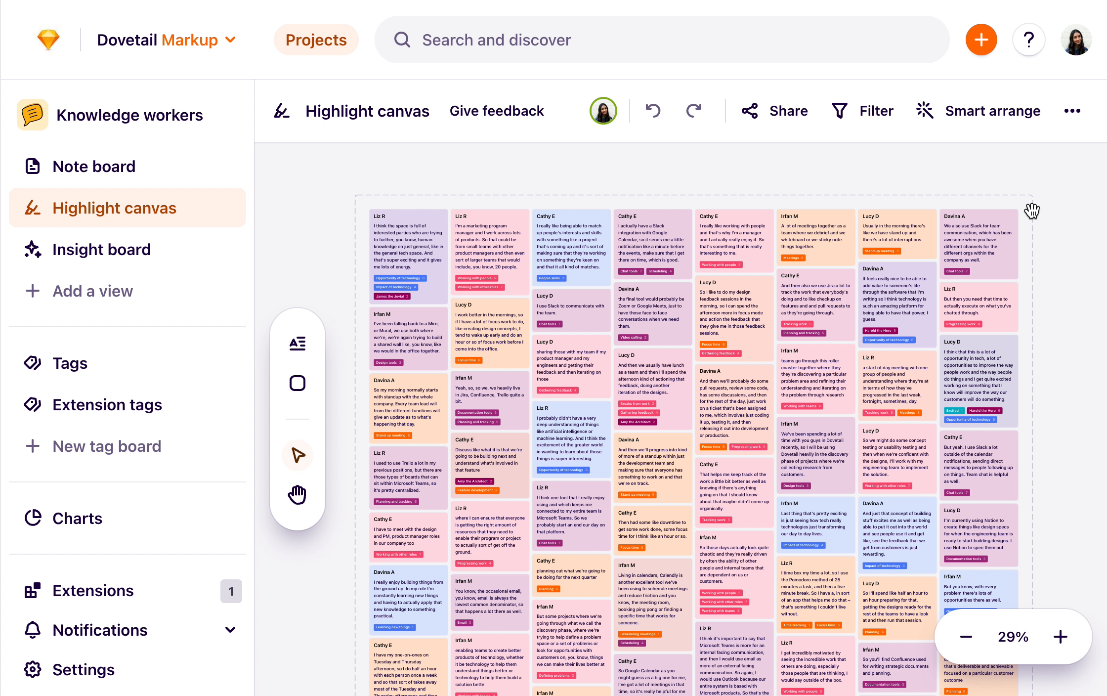Screen dimensions: 1107x696
Task: Zoom out using the minus control
Action: [x=967, y=637]
